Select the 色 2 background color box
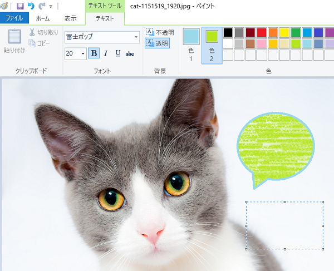This screenshot has width=334, height=271. 212,45
